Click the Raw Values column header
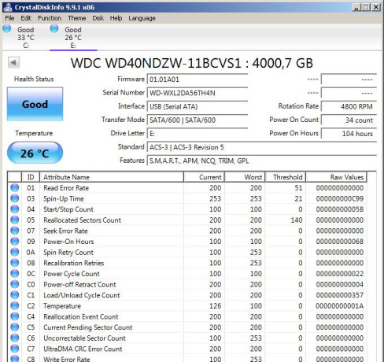The width and height of the screenshot is (384, 362). pyautogui.click(x=336, y=177)
